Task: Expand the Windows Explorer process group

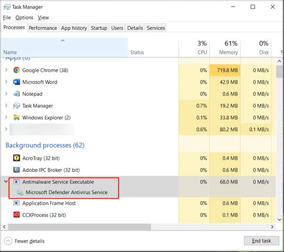Action: [x=6, y=117]
